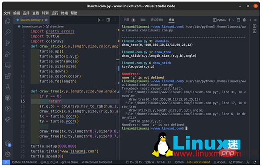Click the Run Python File play button
The image size is (262, 167).
pos(99,20)
